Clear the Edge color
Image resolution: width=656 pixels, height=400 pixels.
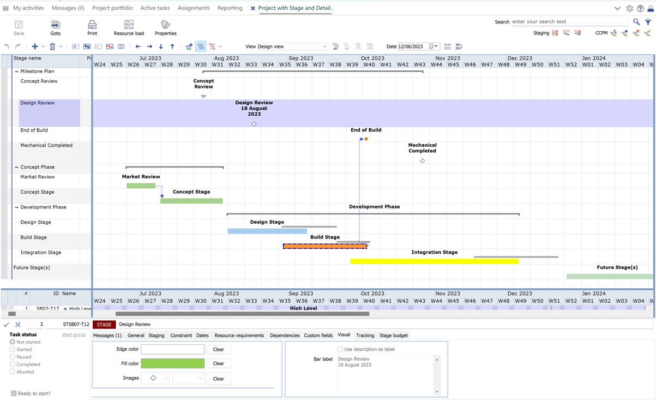[x=218, y=349]
